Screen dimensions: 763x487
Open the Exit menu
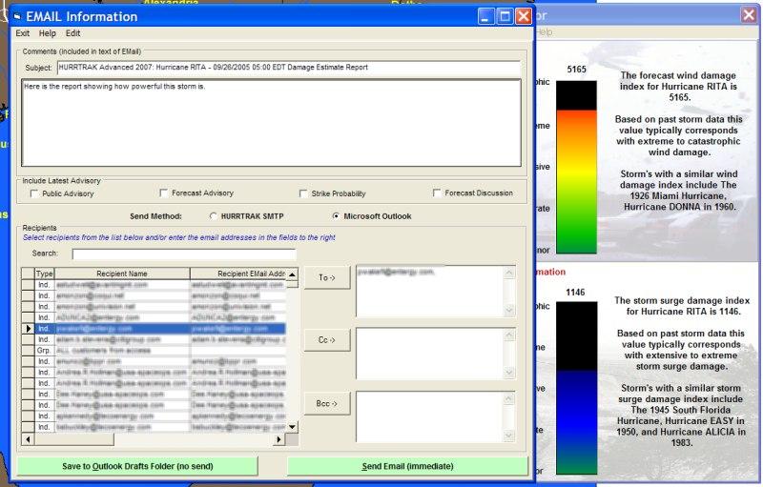(23, 33)
